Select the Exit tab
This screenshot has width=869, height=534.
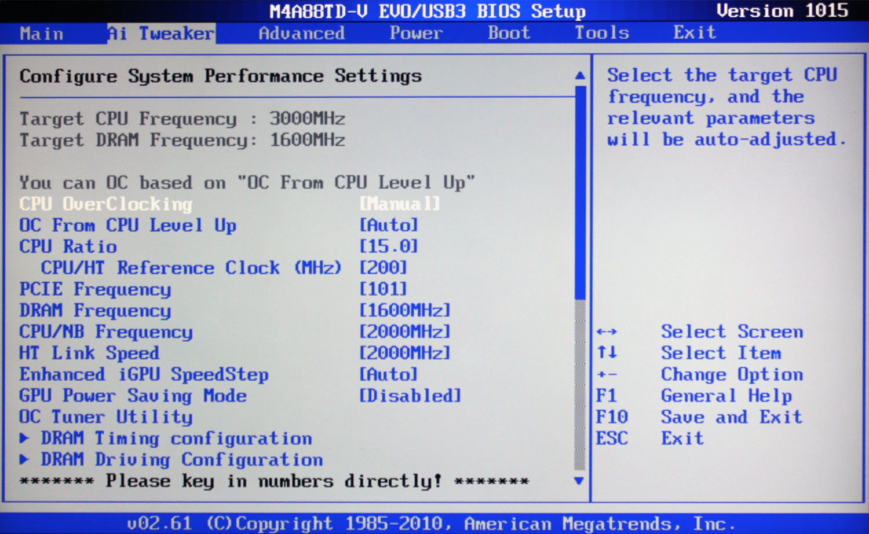(694, 32)
